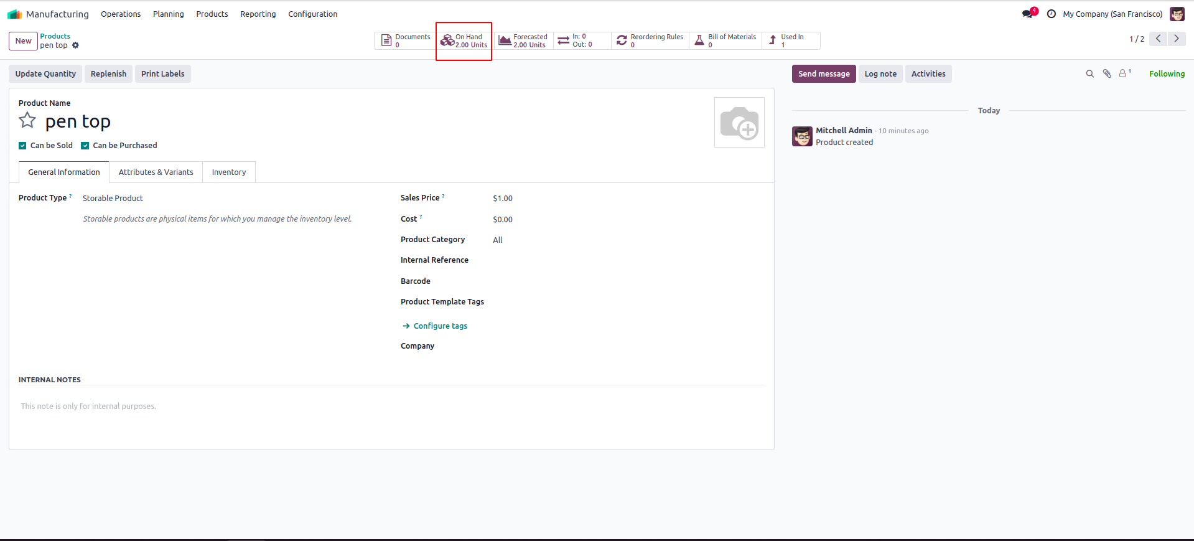Open the Bill of Materials smart button

pos(725,40)
